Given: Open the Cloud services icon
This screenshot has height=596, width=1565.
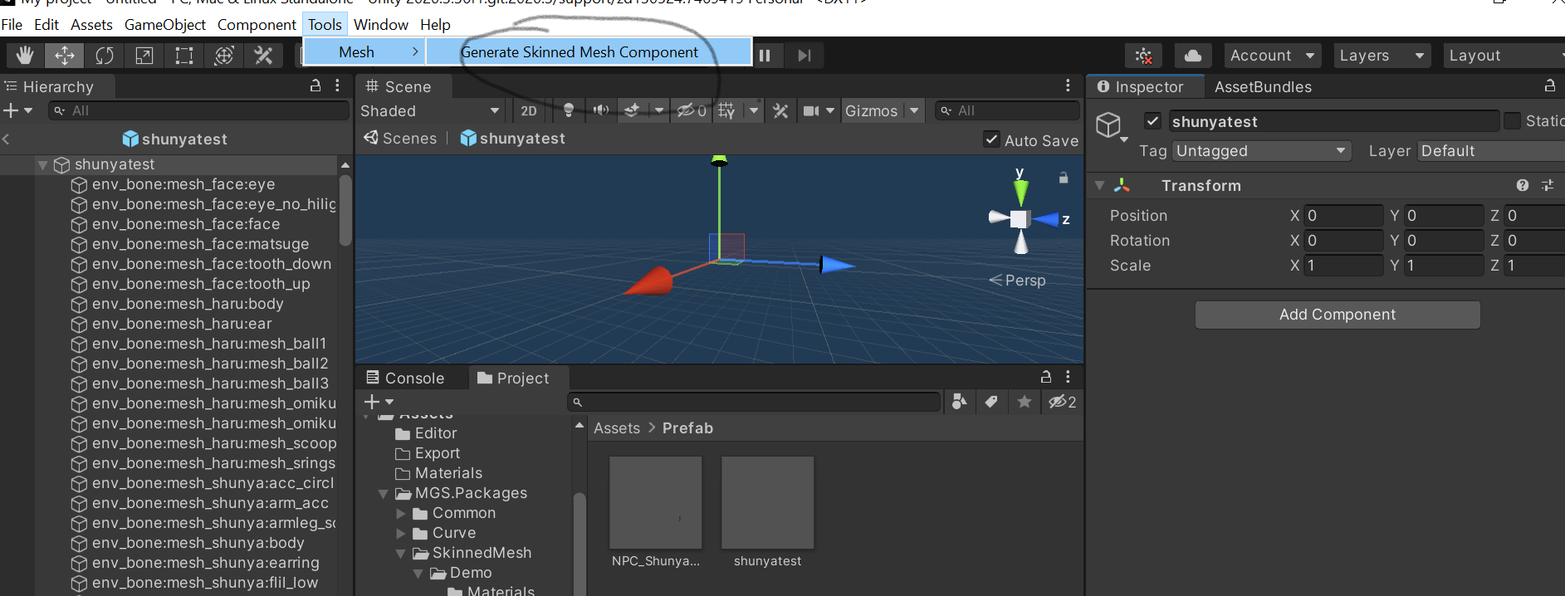Looking at the screenshot, I should pyautogui.click(x=1193, y=56).
